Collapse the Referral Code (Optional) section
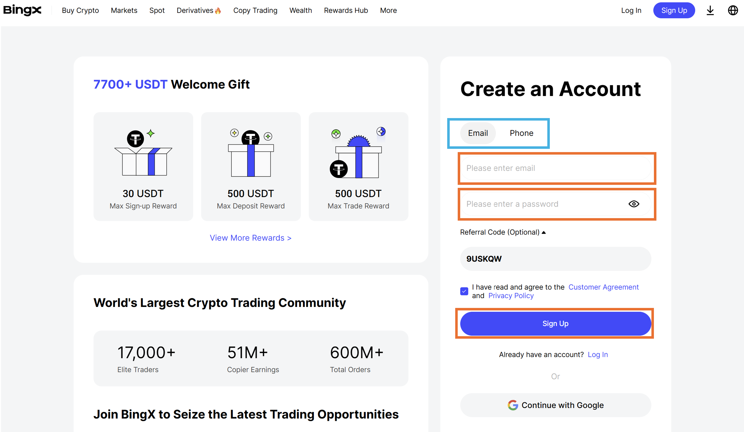The width and height of the screenshot is (744, 432). (x=503, y=232)
